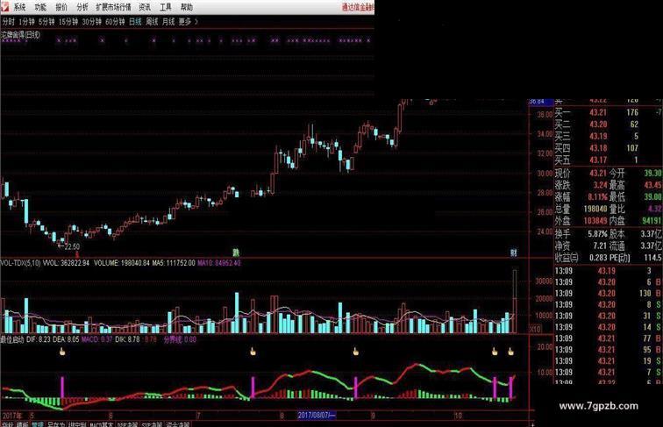Switch to 5分钟 period

pyautogui.click(x=46, y=22)
